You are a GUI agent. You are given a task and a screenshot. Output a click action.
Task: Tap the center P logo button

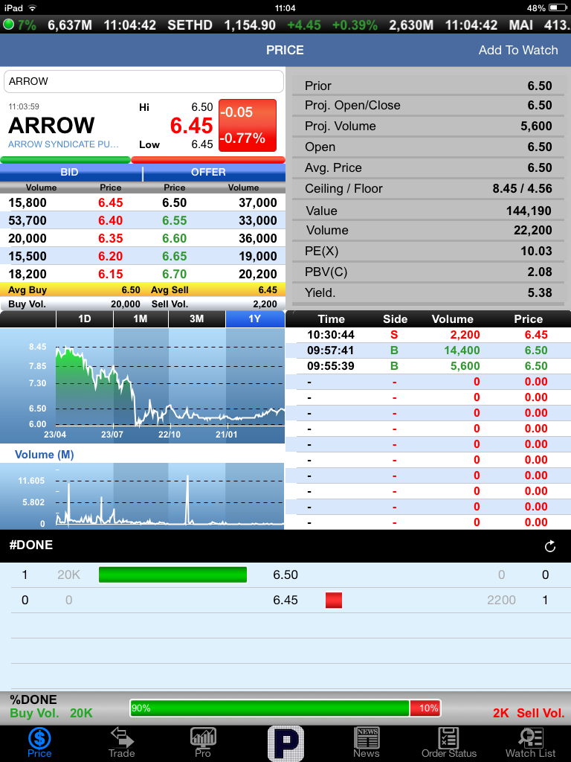pyautogui.click(x=285, y=743)
